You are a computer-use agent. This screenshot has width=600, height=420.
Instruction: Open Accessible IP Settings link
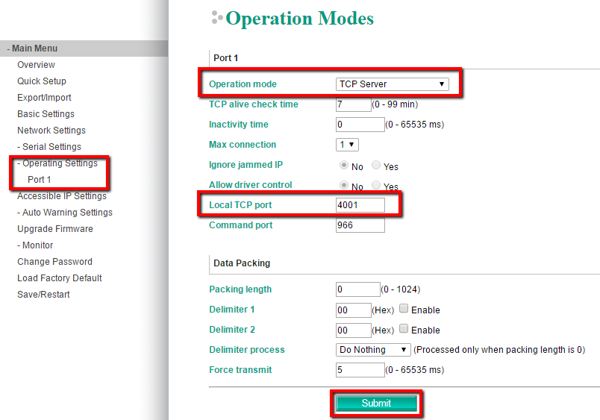click(62, 196)
